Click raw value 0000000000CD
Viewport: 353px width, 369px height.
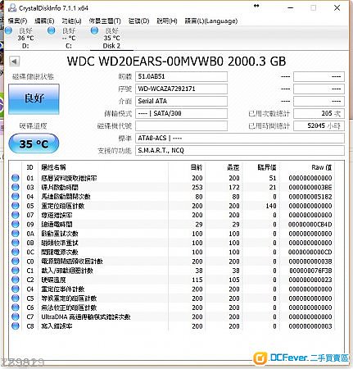pyautogui.click(x=310, y=252)
